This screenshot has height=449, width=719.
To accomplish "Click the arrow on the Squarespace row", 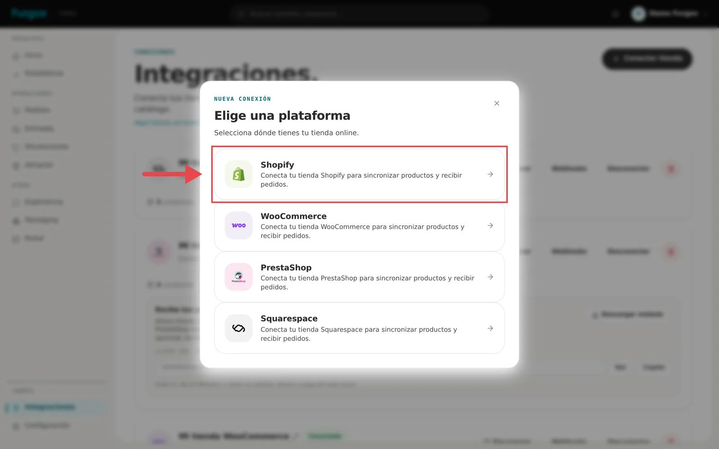I will [490, 328].
